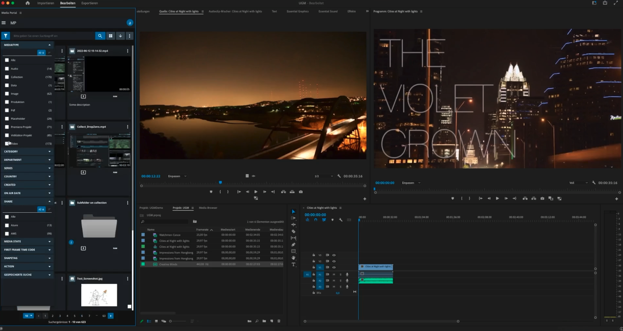Viewport: 623px width, 331px height.
Task: Open the 1/2 playback resolution dropdown
Action: (323, 176)
